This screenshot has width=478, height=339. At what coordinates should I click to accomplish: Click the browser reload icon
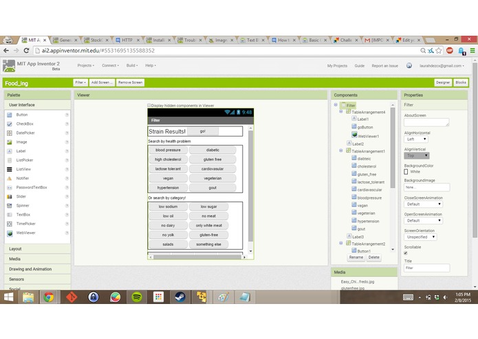(27, 51)
